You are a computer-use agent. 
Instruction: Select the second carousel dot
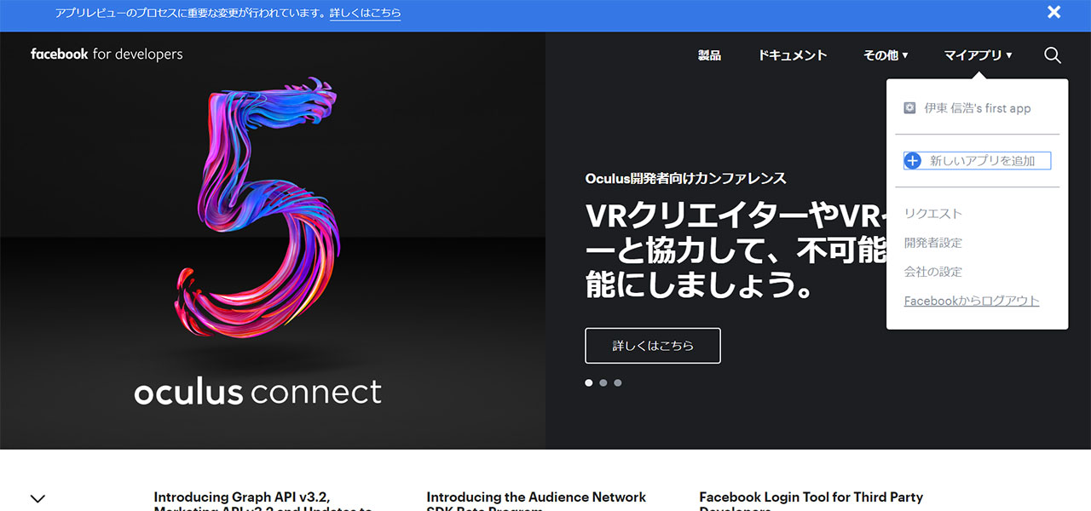pos(603,382)
